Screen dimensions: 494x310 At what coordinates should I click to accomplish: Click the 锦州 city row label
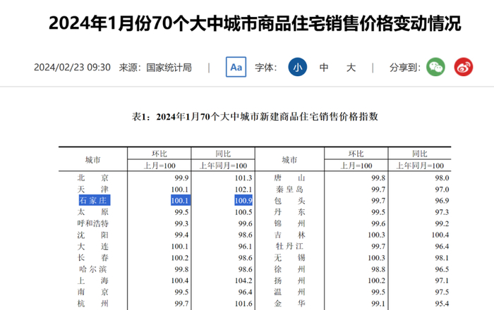(x=289, y=223)
